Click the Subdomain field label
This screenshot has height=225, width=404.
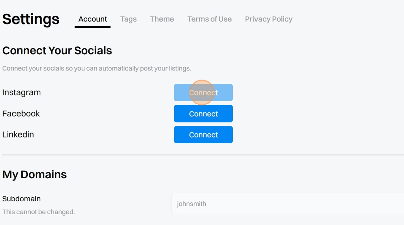click(22, 199)
